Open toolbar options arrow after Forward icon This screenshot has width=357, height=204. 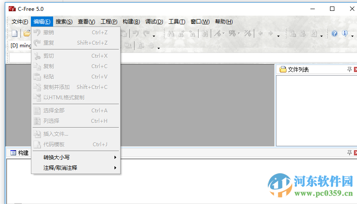[x=278, y=36]
